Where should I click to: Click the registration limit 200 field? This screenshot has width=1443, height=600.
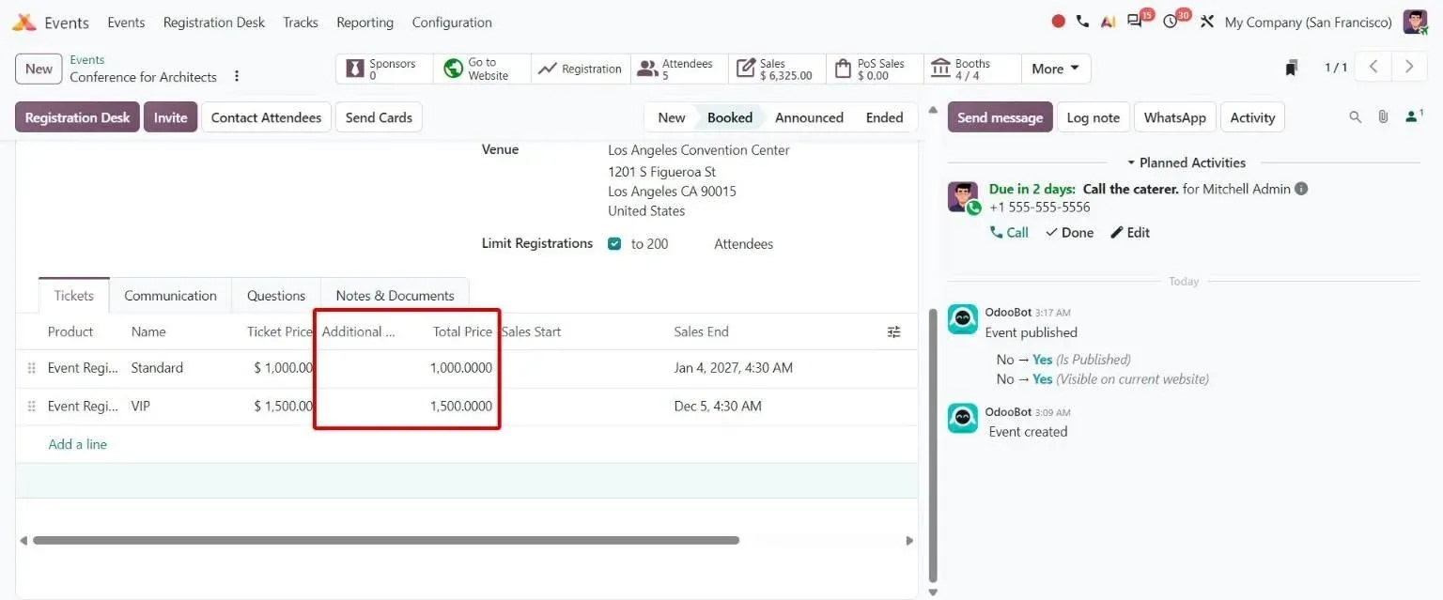point(656,244)
